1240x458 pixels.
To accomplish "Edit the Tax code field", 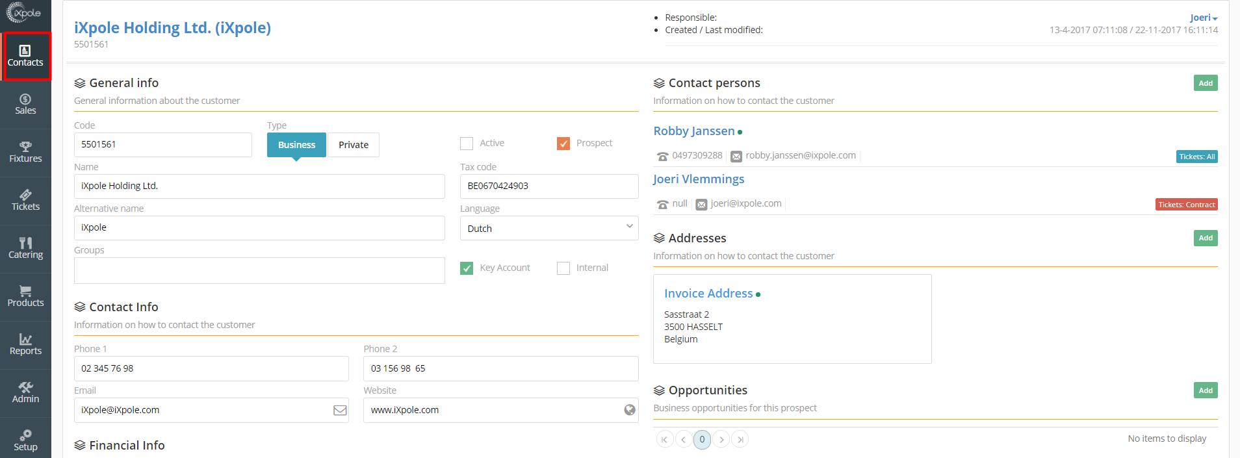I will [549, 186].
